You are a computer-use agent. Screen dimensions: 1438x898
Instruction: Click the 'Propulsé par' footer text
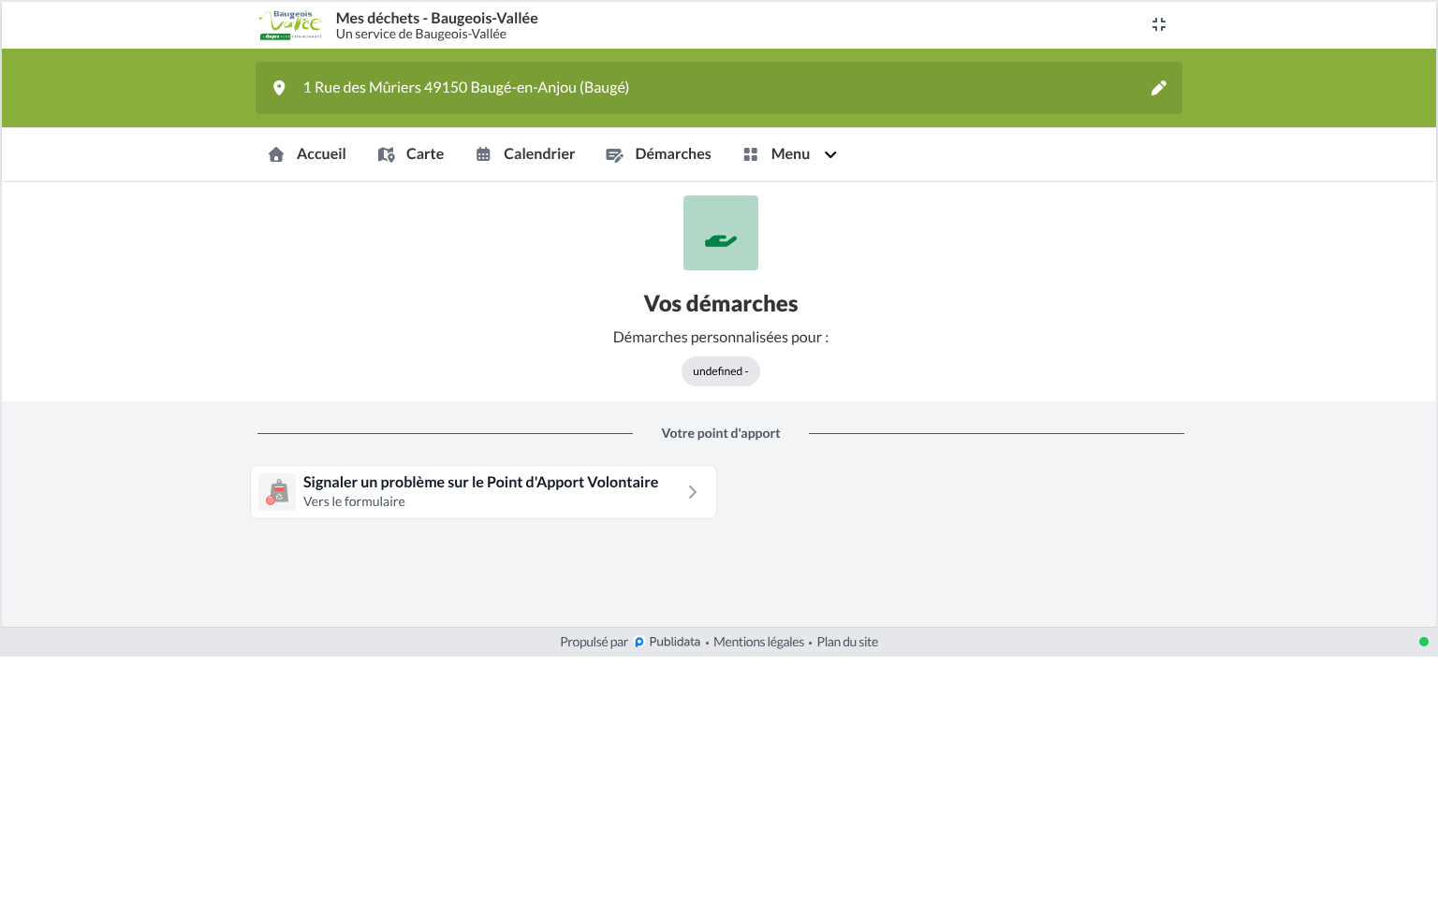pyautogui.click(x=594, y=642)
